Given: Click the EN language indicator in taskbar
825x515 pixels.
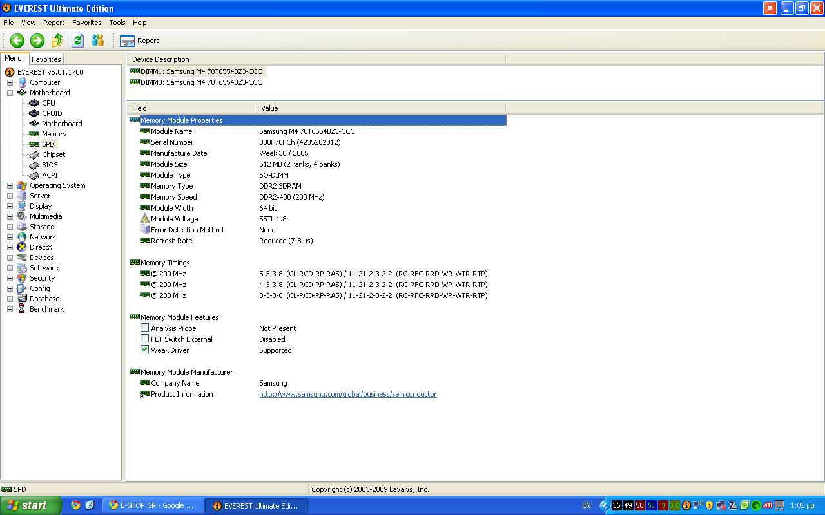Looking at the screenshot, I should (x=586, y=505).
